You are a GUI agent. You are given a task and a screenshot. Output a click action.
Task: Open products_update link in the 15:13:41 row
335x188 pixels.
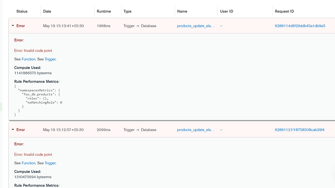pyautogui.click(x=196, y=26)
